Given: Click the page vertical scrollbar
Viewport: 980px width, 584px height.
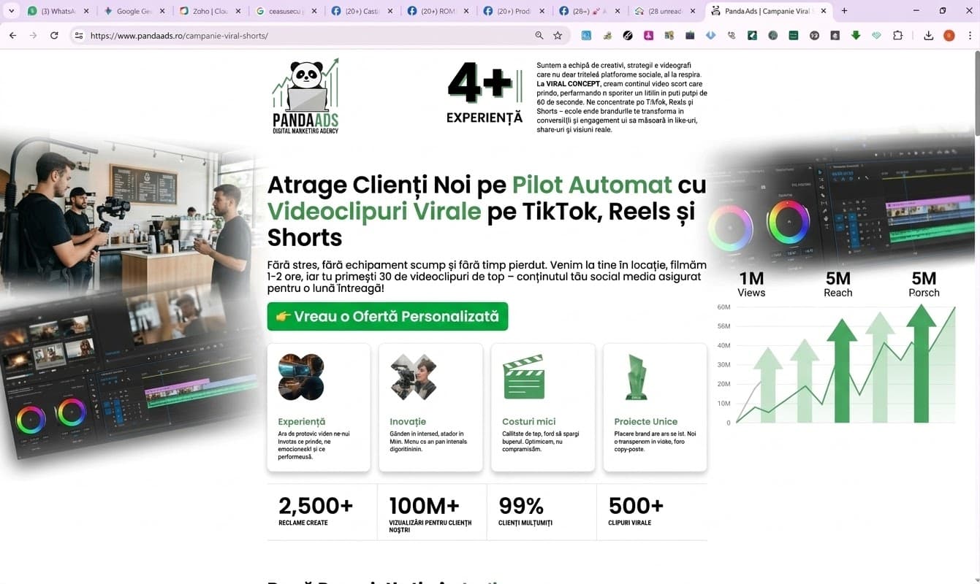Looking at the screenshot, I should pyautogui.click(x=976, y=95).
